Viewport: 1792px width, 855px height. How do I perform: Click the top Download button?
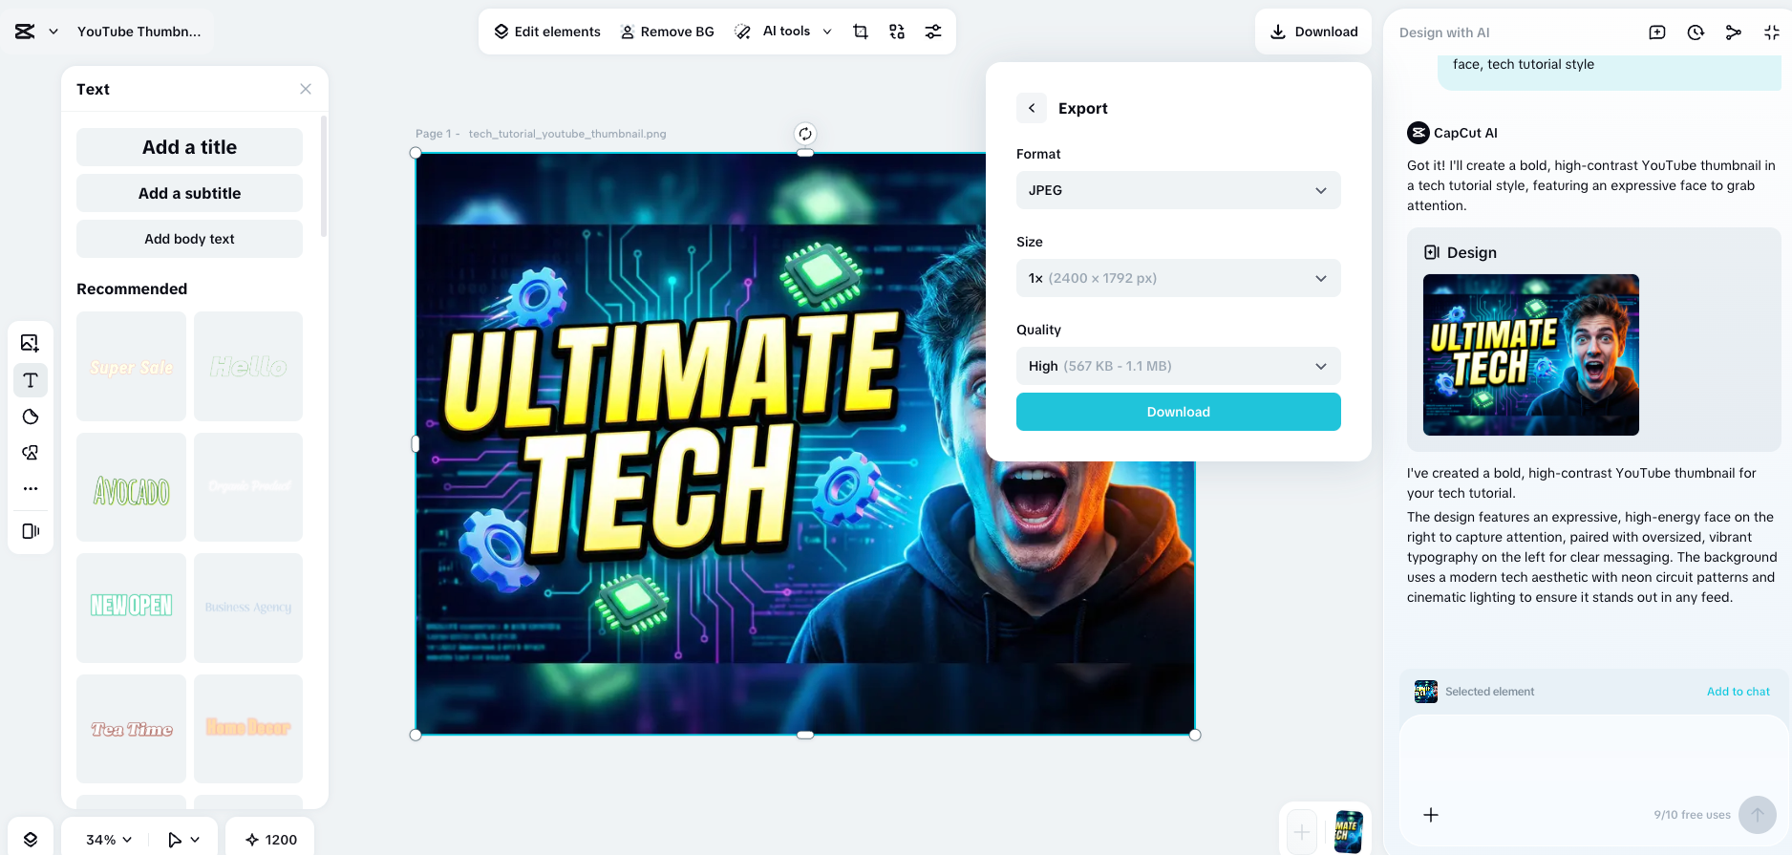(1313, 32)
